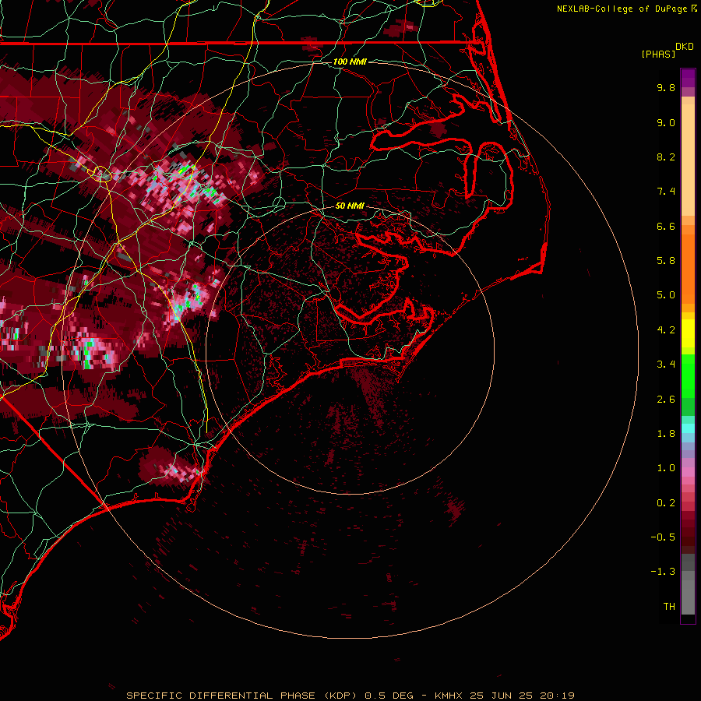
Task: Click the 4.2 color scale value
Action: point(666,330)
